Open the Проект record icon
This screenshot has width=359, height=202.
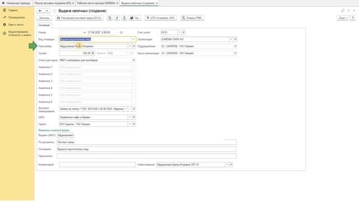(x=134, y=124)
